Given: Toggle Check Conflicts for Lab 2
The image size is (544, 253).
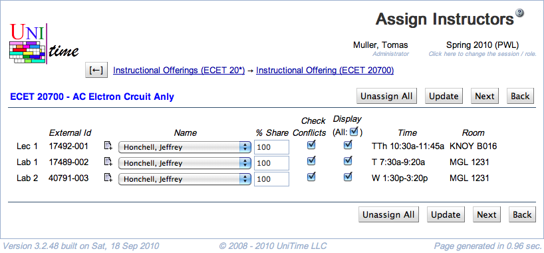Looking at the screenshot, I should click(x=311, y=177).
